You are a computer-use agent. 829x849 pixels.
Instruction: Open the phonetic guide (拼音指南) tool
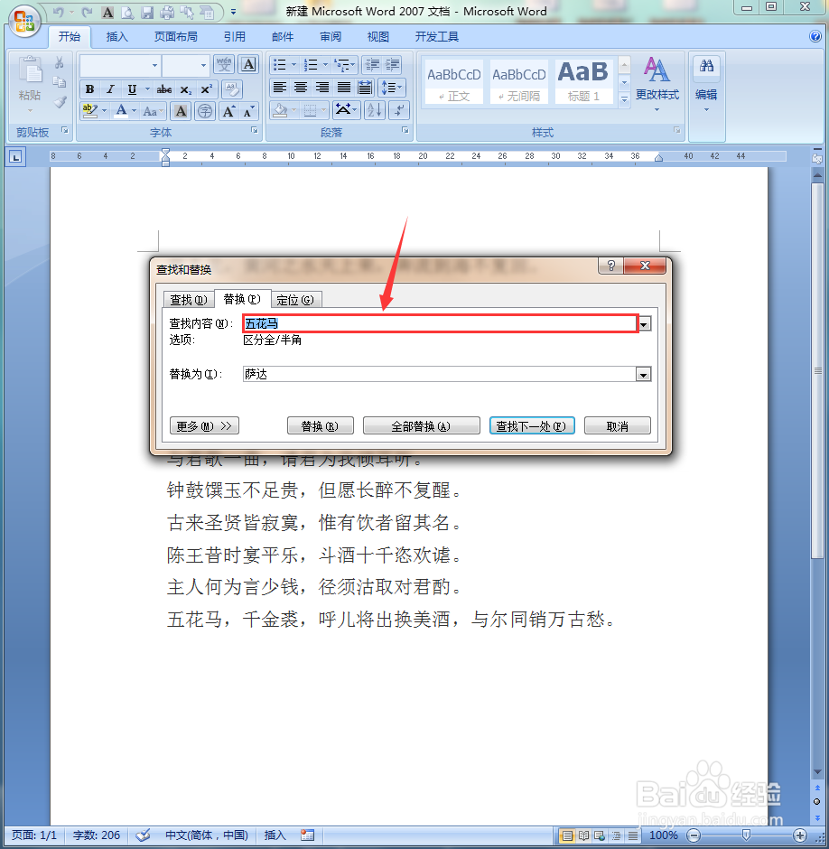(x=223, y=64)
